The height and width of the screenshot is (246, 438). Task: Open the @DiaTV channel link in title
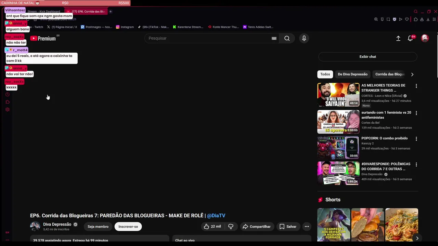click(216, 216)
